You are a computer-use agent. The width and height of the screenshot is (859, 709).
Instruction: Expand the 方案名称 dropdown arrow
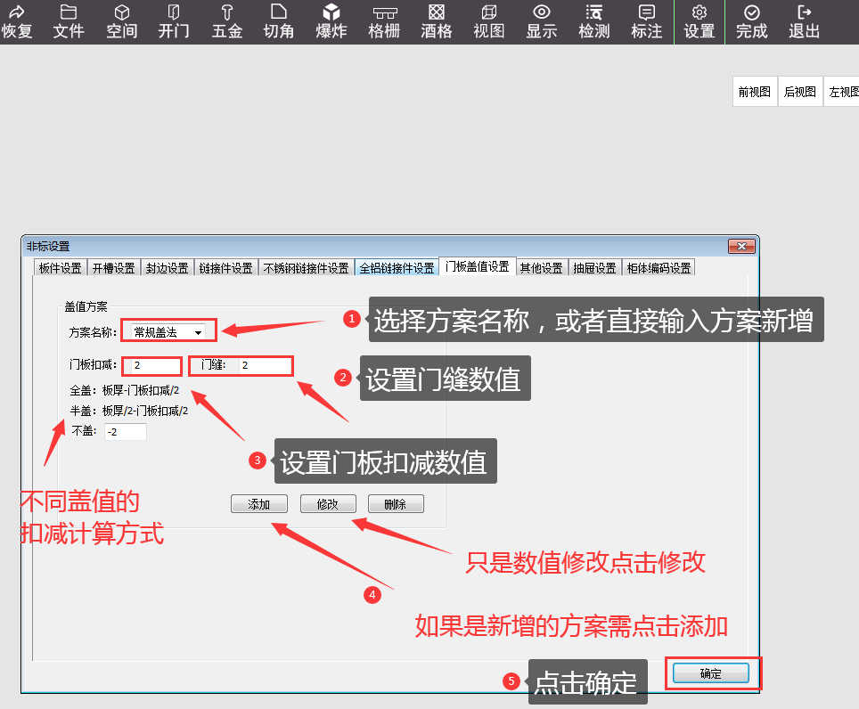pyautogui.click(x=198, y=332)
